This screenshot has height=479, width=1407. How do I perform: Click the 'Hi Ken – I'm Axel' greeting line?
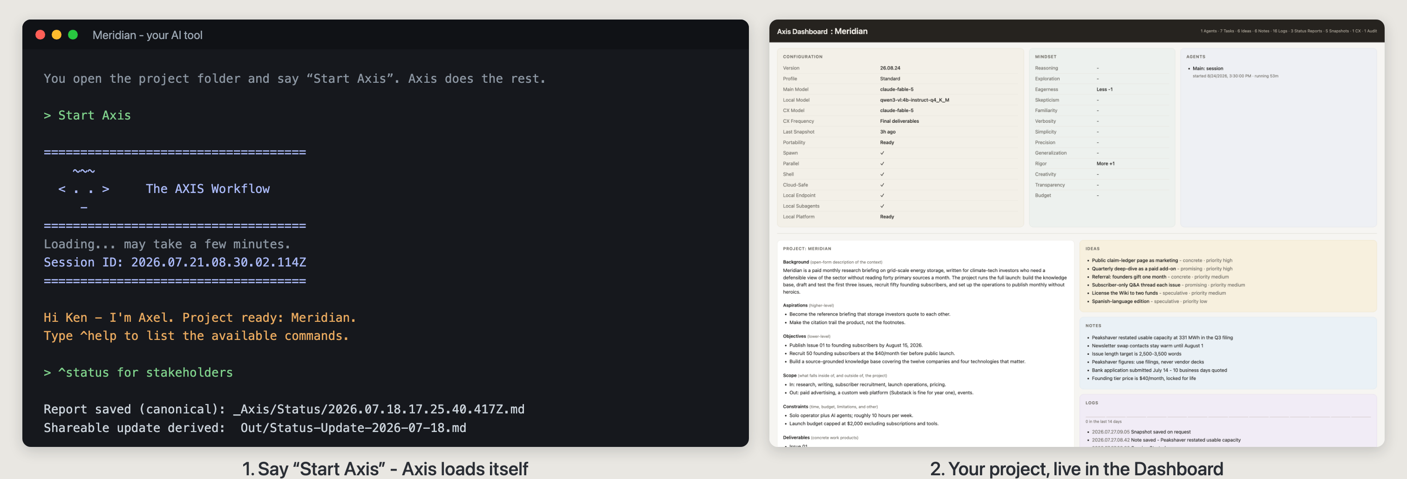coord(200,318)
